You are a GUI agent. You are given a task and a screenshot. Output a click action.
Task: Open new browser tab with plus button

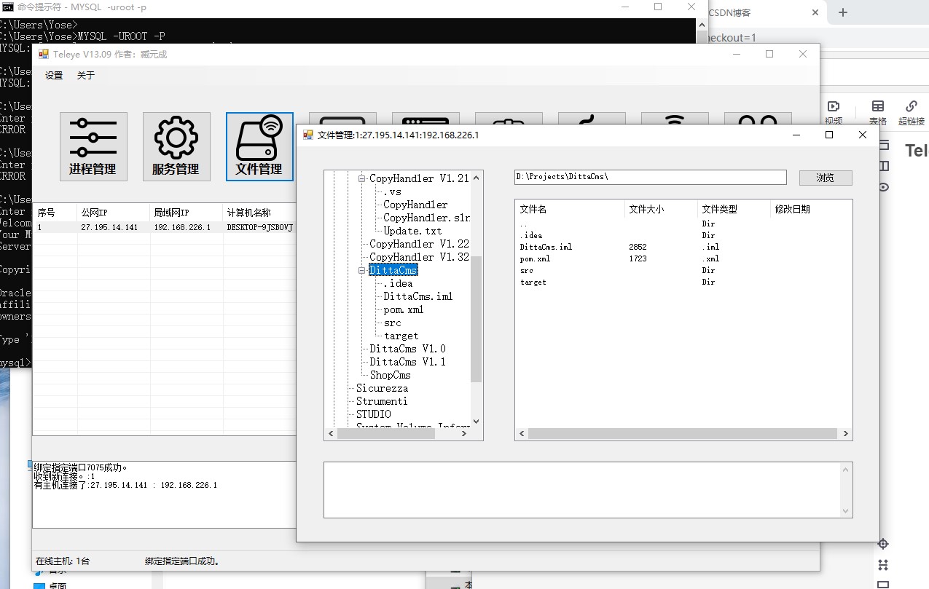coord(843,12)
